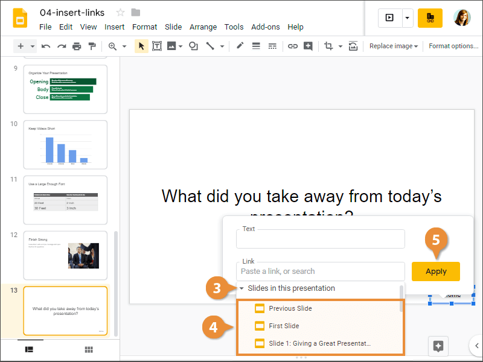This screenshot has width=483, height=362.
Task: Click the Add comment icon
Action: [x=309, y=46]
